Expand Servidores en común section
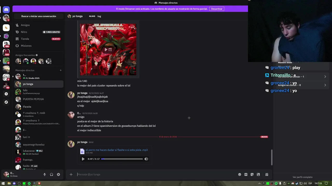This screenshot has width=332, height=186. (301, 77)
